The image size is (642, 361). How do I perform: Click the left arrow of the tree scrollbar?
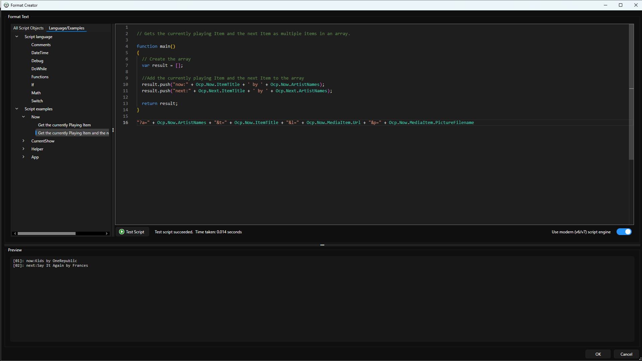click(15, 233)
